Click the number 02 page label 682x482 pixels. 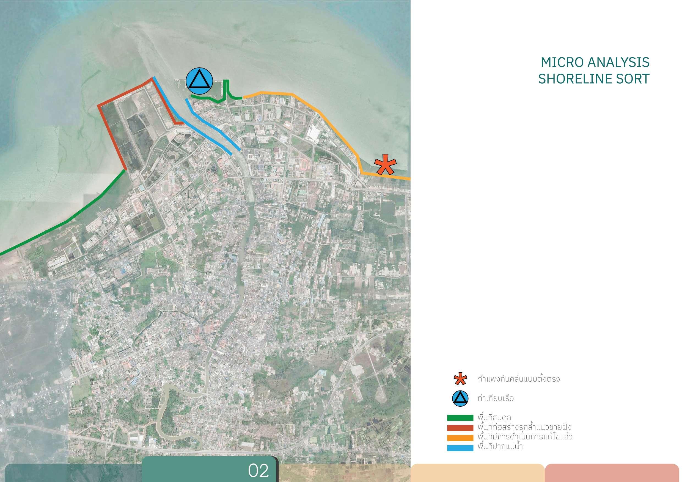pos(258,471)
